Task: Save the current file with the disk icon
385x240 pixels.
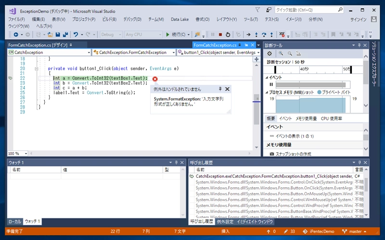Action: 58,35
